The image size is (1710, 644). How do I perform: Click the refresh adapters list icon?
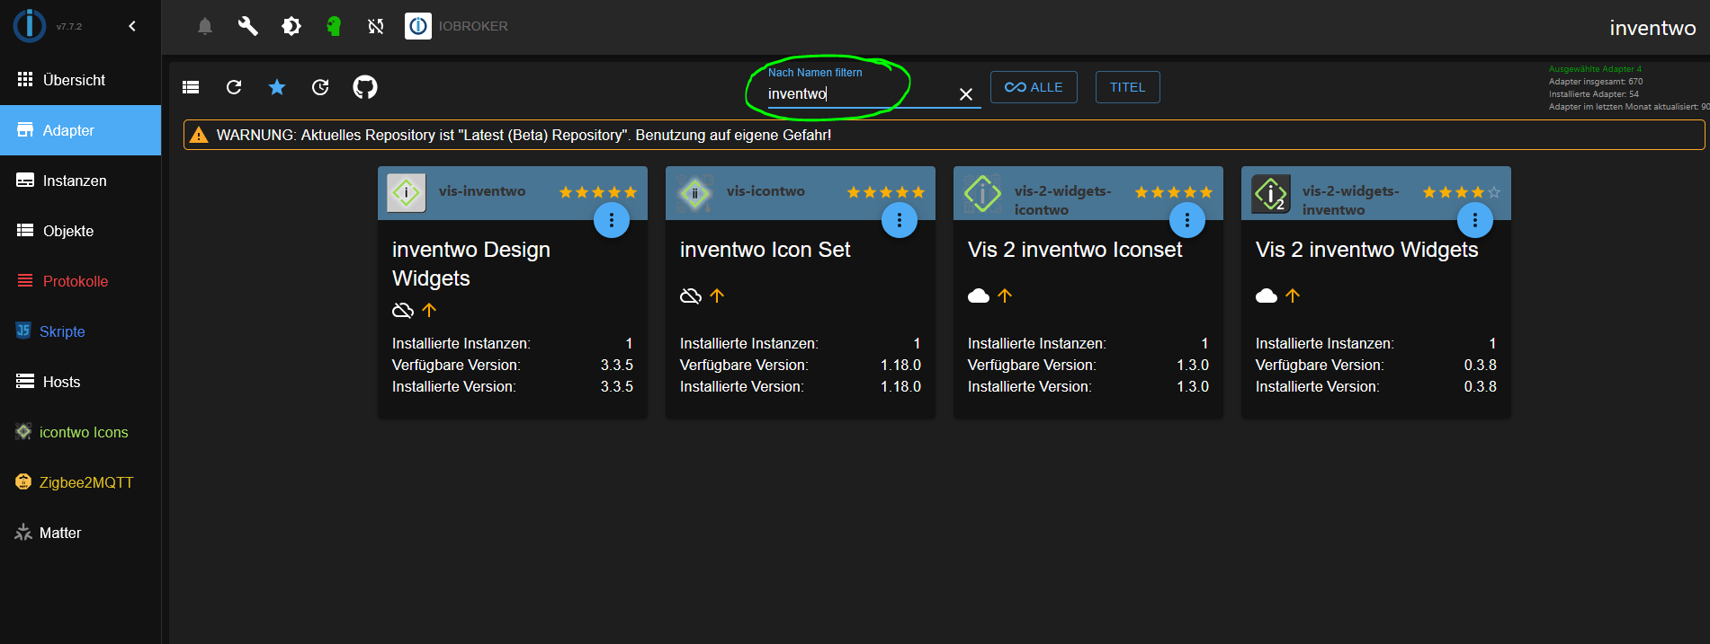(x=234, y=87)
